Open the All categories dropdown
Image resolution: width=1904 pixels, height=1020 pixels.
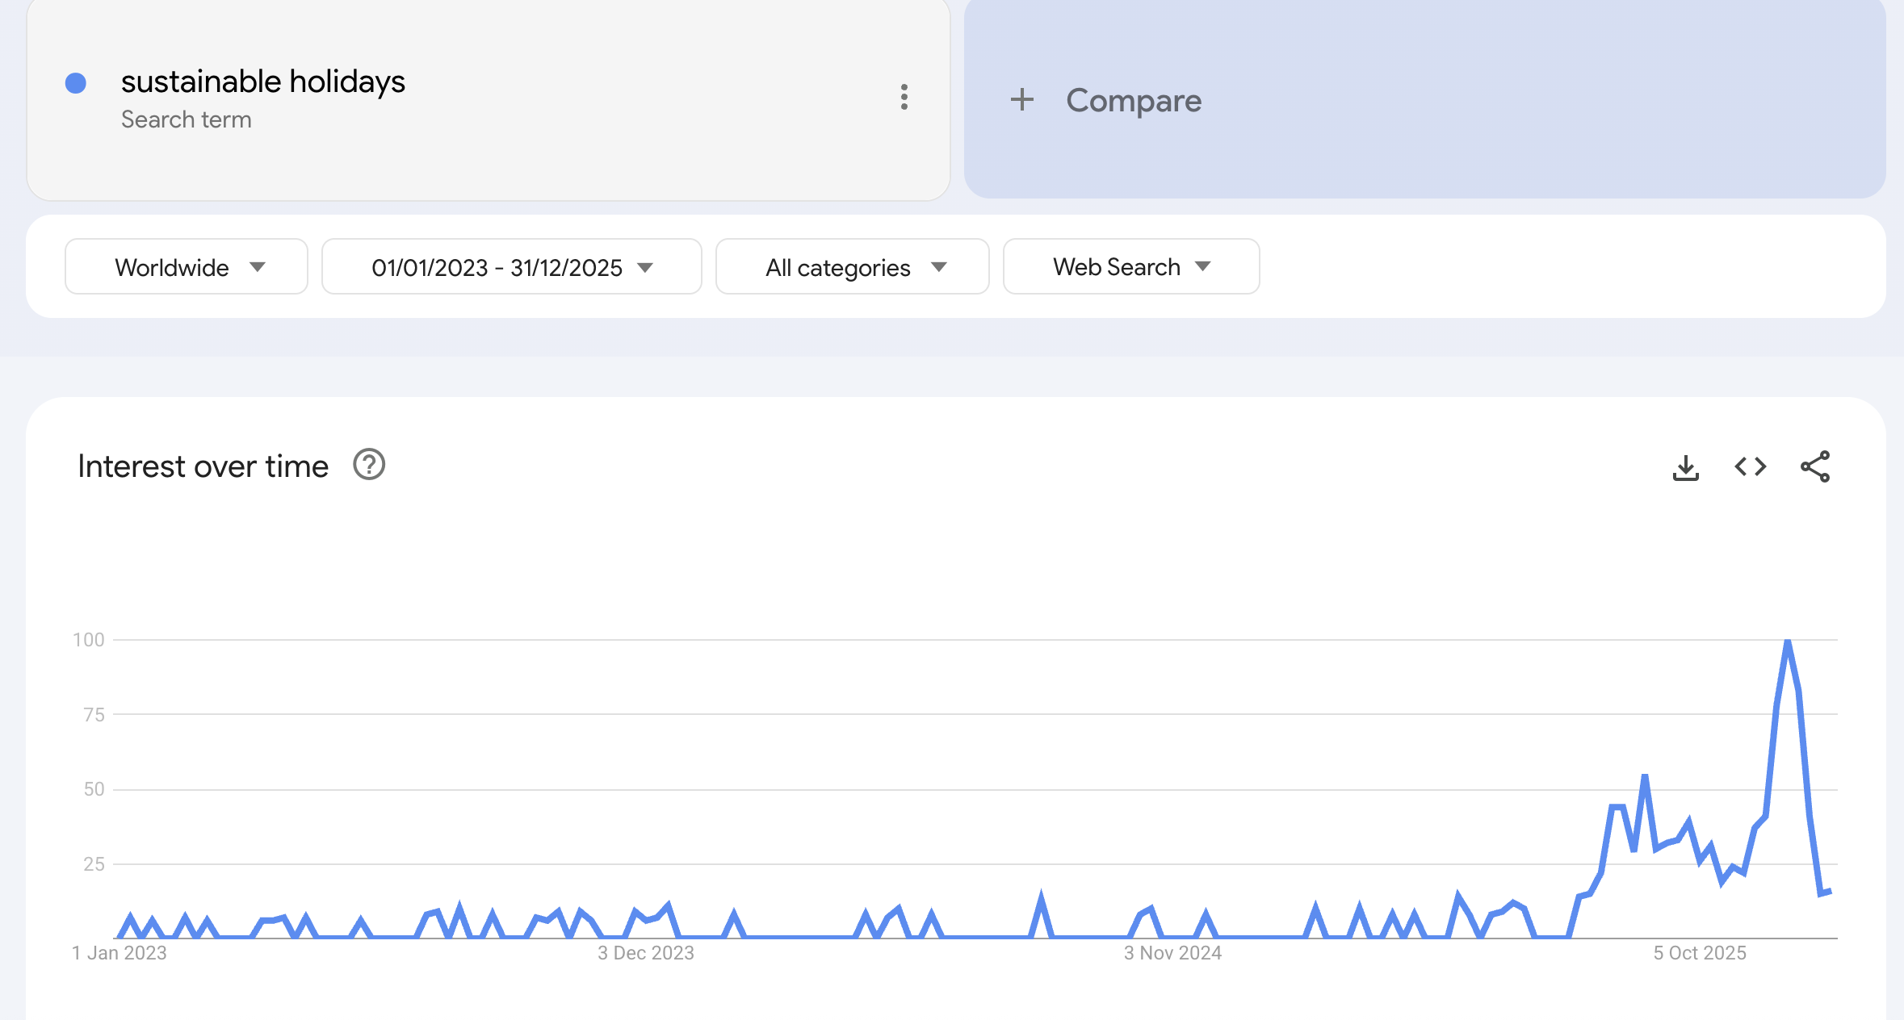(852, 266)
